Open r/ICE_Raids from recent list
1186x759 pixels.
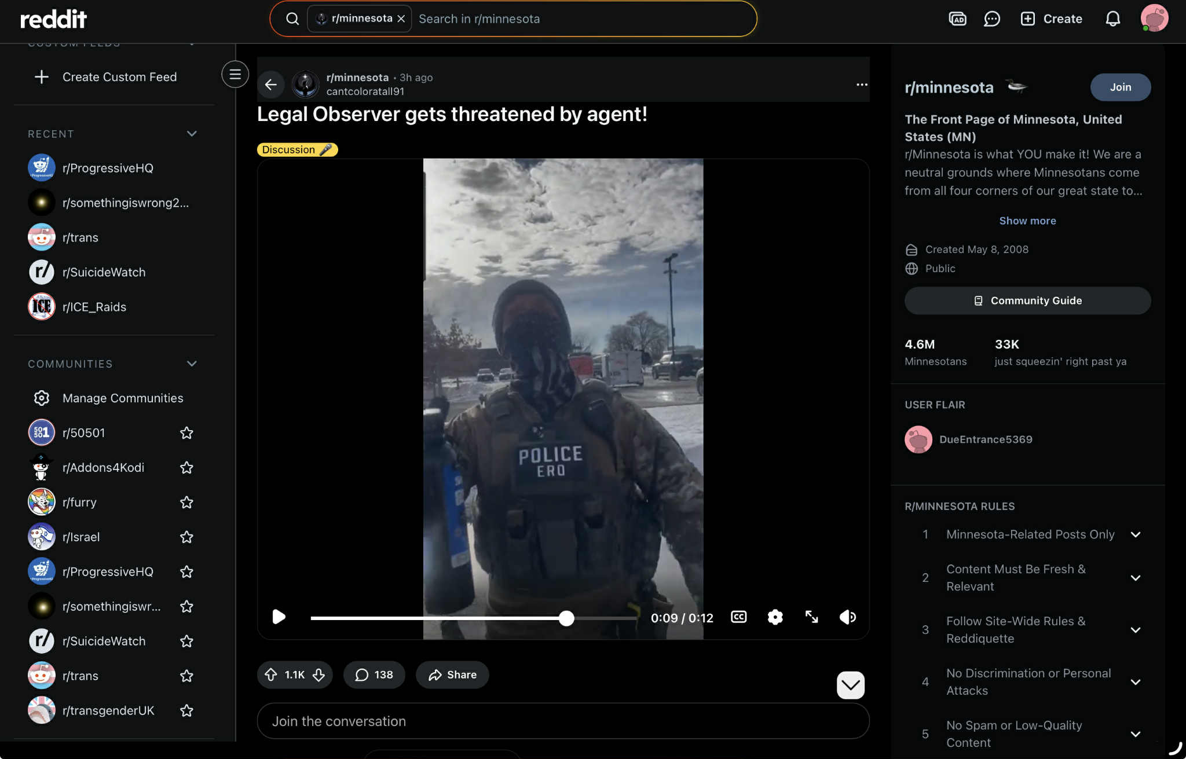(94, 307)
